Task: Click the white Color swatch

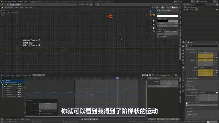Action: [x=168, y=16]
